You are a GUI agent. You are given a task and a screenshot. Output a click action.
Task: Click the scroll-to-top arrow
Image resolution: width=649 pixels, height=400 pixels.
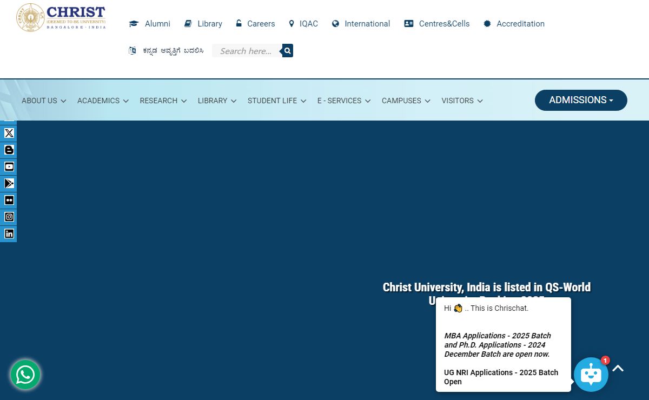[x=618, y=369]
